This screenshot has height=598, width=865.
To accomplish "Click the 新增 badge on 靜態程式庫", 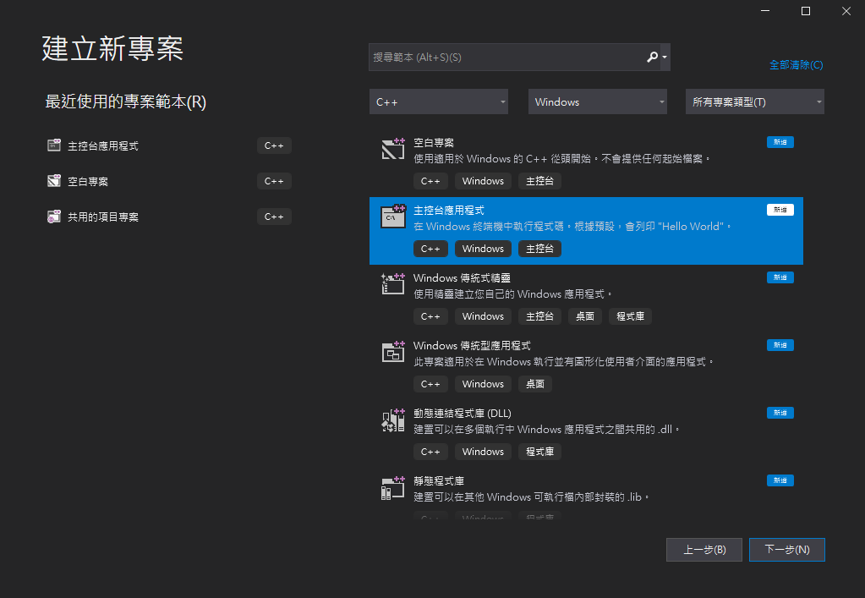I will pyautogui.click(x=780, y=480).
